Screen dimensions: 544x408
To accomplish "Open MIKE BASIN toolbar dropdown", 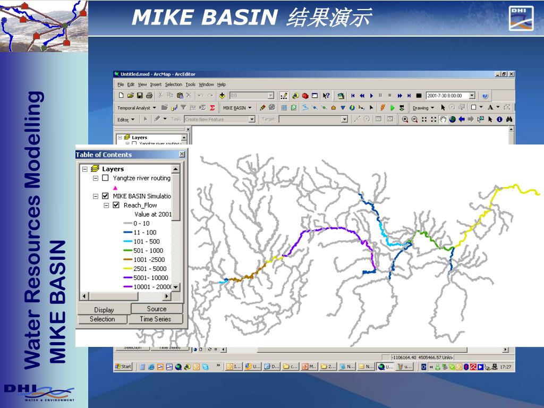I will click(237, 108).
